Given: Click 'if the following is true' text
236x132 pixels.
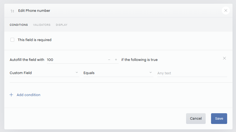Looking at the screenshot, I should click(x=139, y=60).
